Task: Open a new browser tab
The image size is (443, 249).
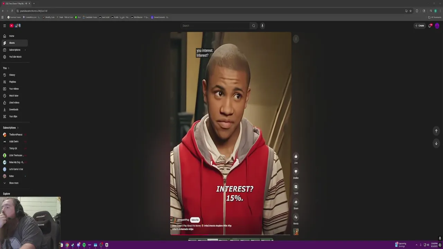Action: point(34,3)
